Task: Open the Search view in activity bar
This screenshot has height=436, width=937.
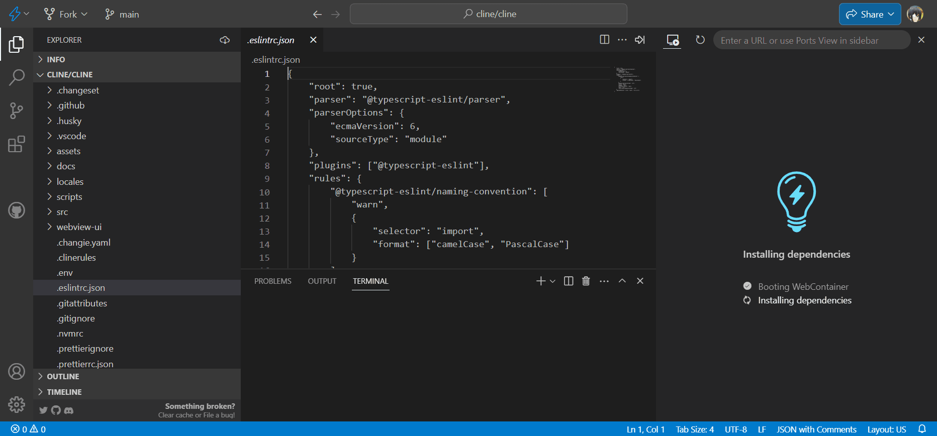Action: [x=17, y=77]
